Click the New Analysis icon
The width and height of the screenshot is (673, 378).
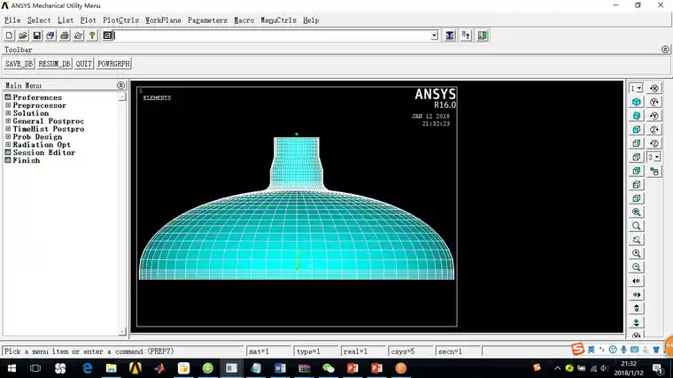pyautogui.click(x=9, y=35)
